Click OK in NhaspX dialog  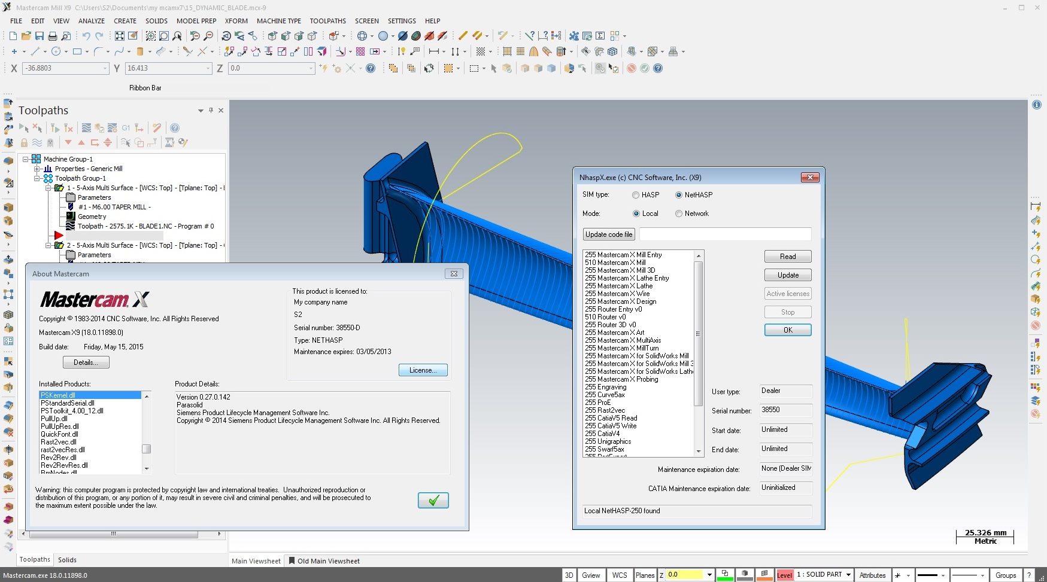[x=788, y=330]
